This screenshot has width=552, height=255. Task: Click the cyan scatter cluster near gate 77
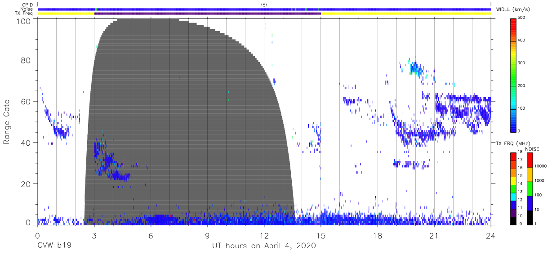pyautogui.click(x=416, y=69)
